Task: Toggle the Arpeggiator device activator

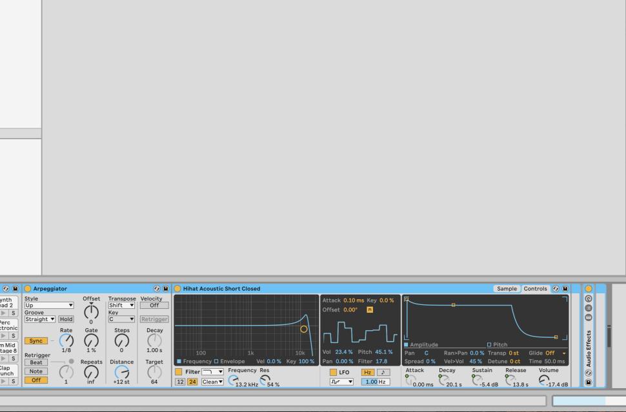Action: pos(28,289)
